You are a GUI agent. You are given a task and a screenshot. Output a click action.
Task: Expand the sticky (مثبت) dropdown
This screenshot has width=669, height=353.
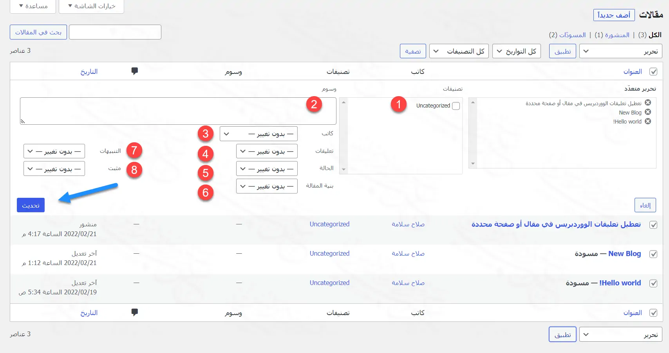(x=54, y=169)
